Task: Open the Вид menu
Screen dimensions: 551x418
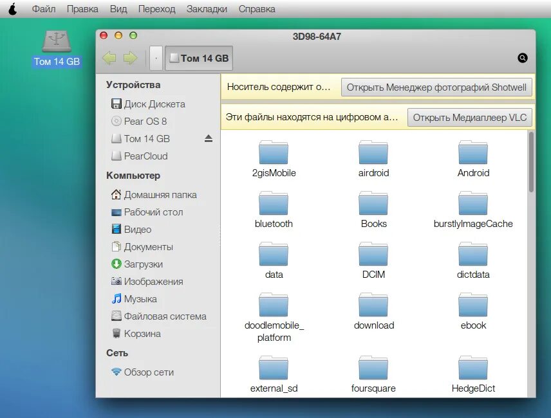Action: (118, 9)
